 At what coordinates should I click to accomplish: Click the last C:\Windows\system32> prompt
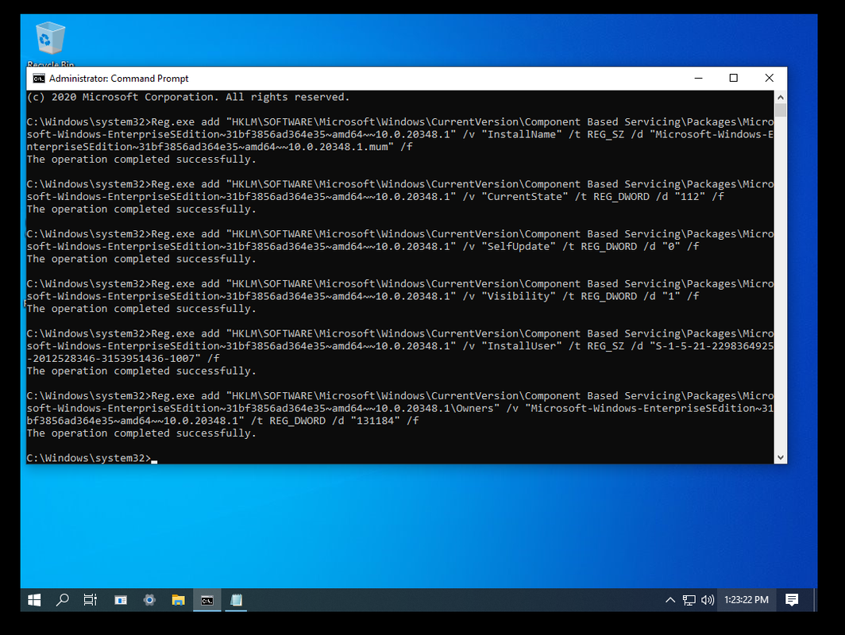point(89,458)
